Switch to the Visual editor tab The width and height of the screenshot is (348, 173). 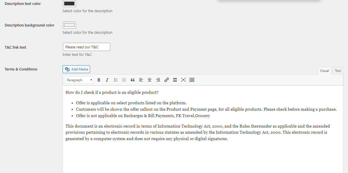(324, 71)
